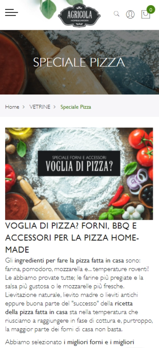Open the Voglia di Pizza banner image
The width and height of the screenshot is (159, 348).
click(x=79, y=174)
